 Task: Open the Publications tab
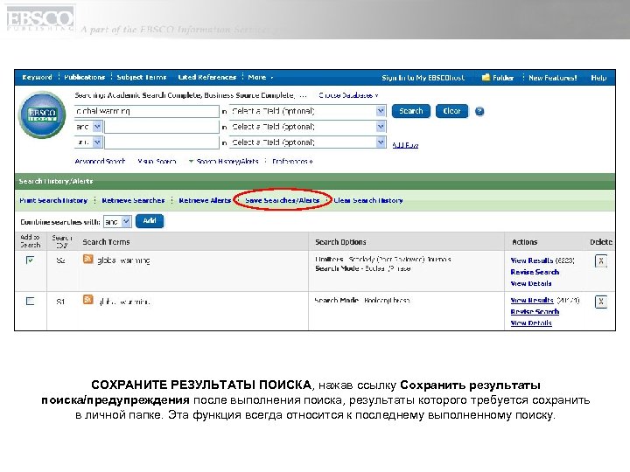tap(84, 77)
